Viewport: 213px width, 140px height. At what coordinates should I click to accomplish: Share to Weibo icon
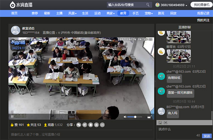(84, 125)
